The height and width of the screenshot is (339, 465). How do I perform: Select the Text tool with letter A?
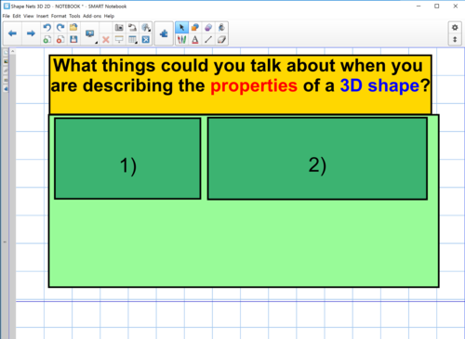(195, 39)
